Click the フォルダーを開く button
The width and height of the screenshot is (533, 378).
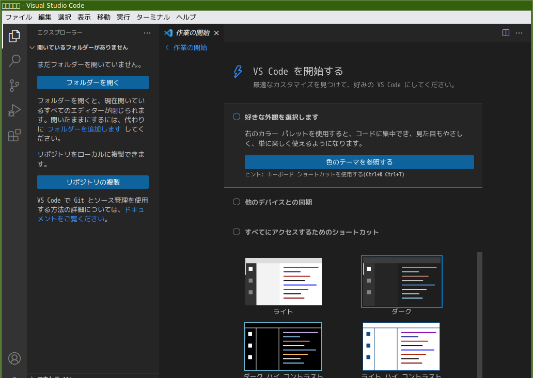point(93,83)
